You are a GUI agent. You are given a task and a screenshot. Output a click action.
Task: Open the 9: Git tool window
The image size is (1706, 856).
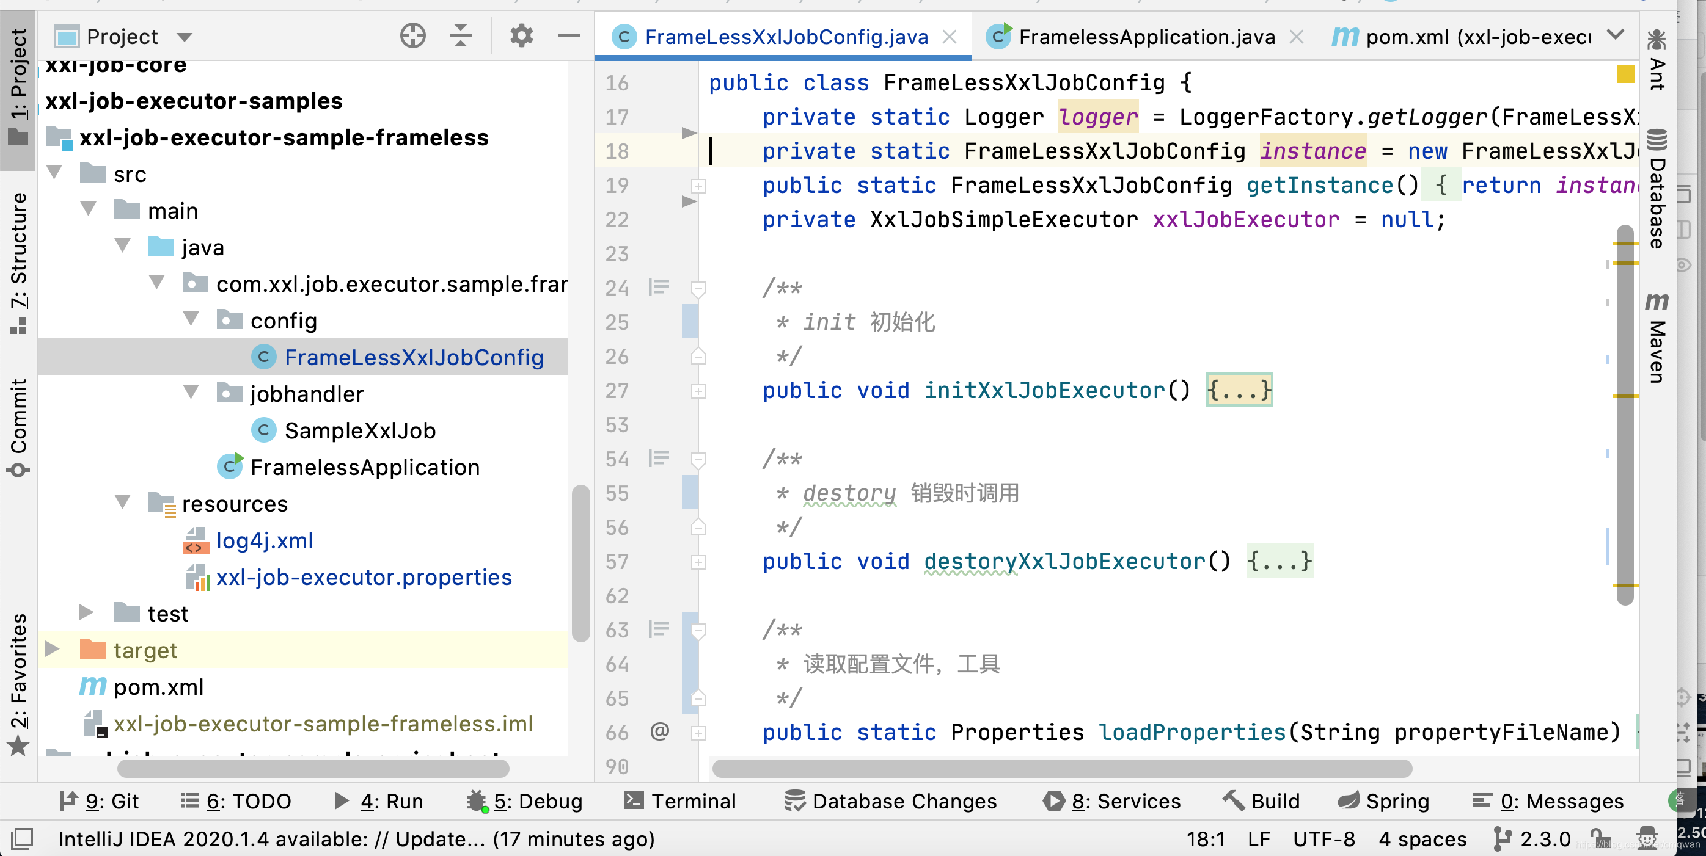(98, 801)
